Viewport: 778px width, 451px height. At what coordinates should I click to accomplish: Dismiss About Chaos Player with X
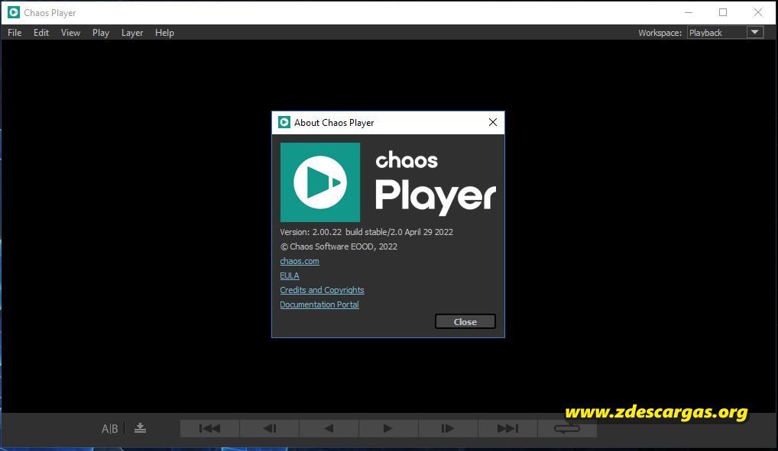(x=493, y=122)
